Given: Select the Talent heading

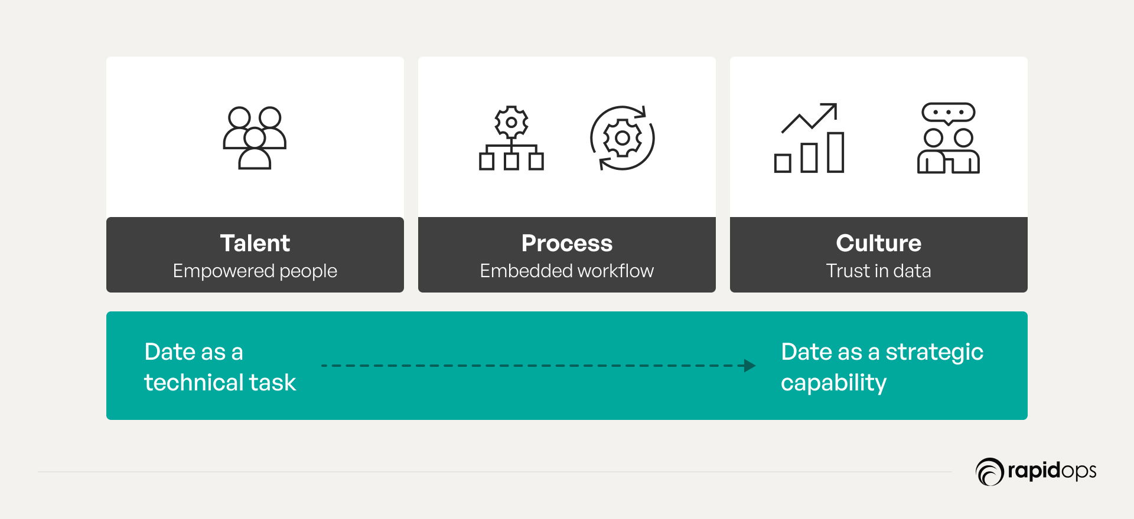Looking at the screenshot, I should (x=255, y=243).
